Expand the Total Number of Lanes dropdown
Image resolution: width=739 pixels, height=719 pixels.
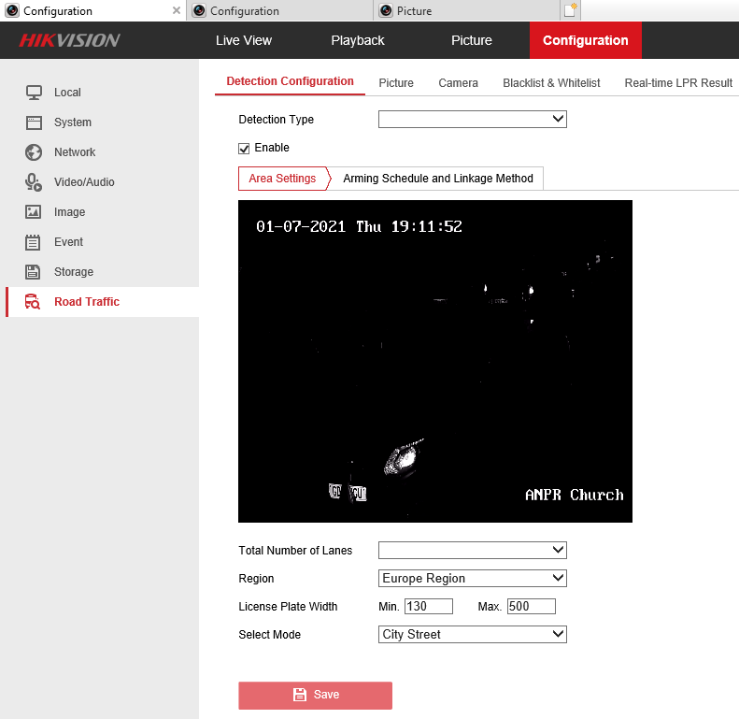tap(472, 550)
